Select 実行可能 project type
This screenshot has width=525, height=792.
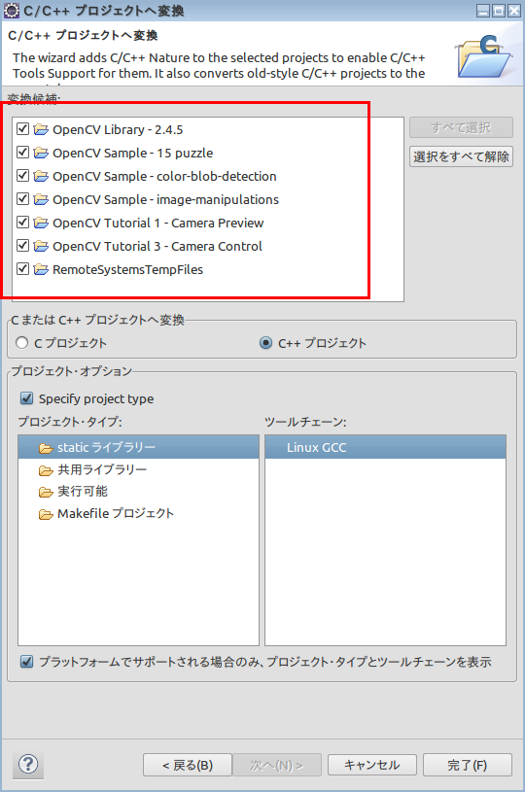click(138, 492)
